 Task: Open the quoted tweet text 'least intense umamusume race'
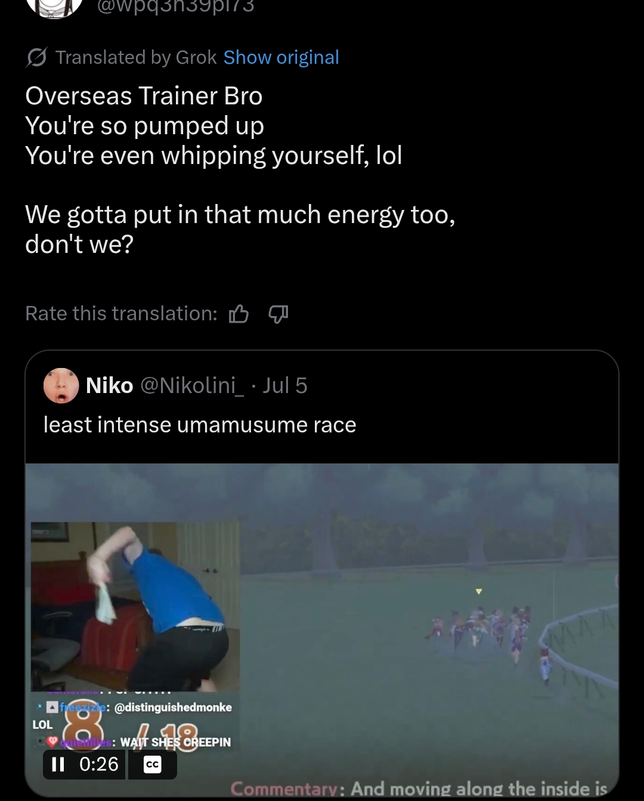point(200,425)
